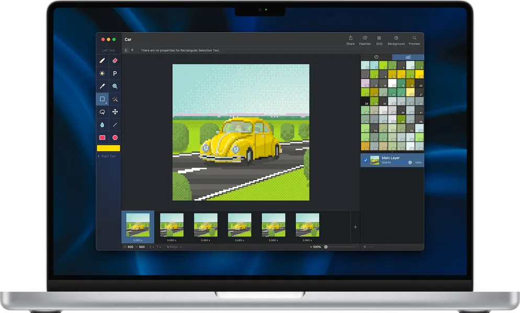Select the Eraser tool
Viewport: 520px width, 313px height.
click(x=115, y=61)
